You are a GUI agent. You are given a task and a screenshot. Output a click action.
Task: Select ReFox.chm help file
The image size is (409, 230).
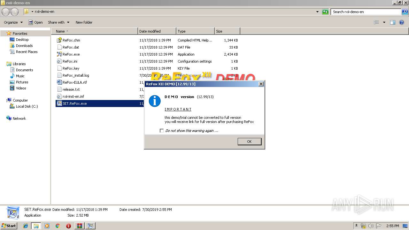click(71, 40)
